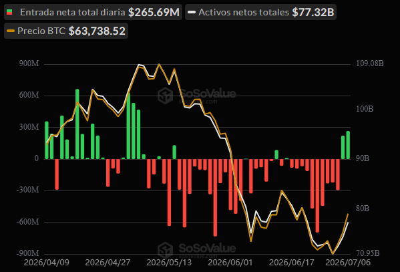Click the 300M left axis label
Screen dimensions: 400x272
coord(29,127)
